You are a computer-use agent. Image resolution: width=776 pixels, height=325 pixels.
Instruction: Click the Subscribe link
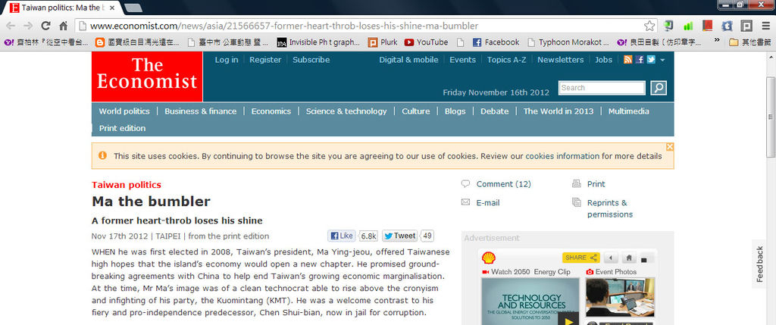(311, 60)
